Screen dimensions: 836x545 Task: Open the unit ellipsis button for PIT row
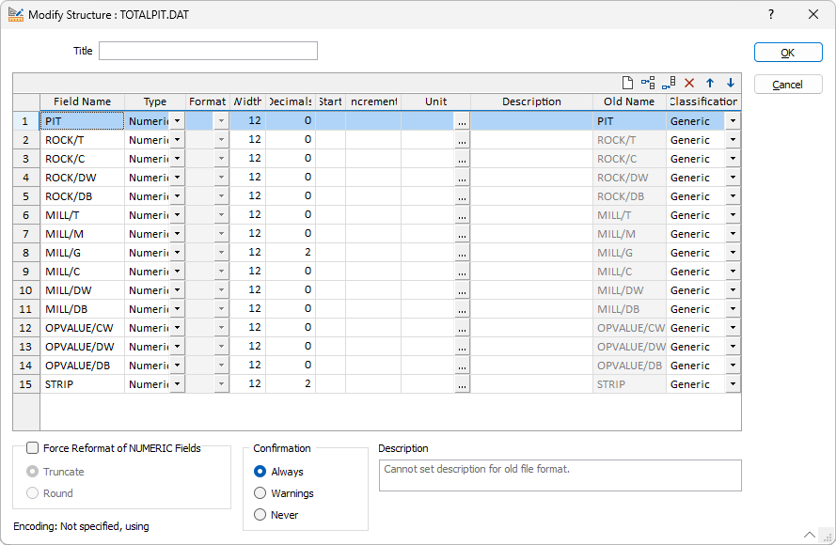pyautogui.click(x=461, y=121)
